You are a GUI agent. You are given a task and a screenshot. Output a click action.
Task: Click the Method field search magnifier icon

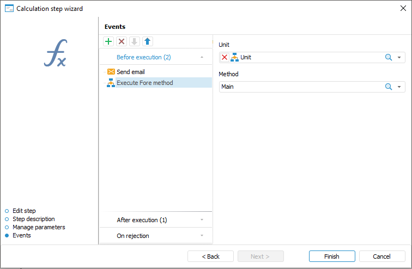[x=389, y=87]
